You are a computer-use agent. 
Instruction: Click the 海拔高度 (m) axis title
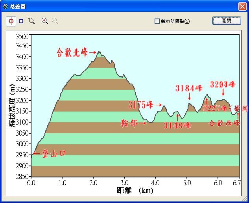pyautogui.click(x=13, y=106)
